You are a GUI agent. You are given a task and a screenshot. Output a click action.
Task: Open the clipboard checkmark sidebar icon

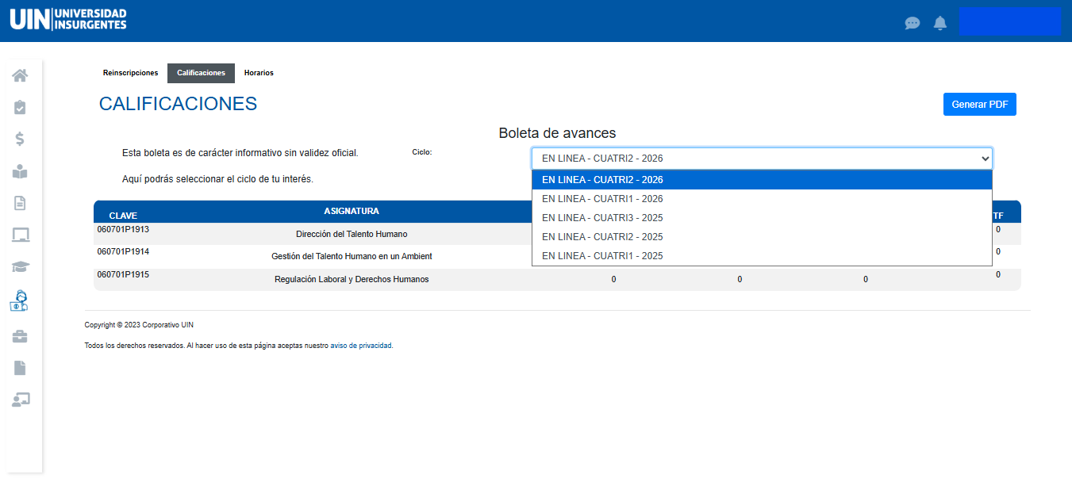20,107
